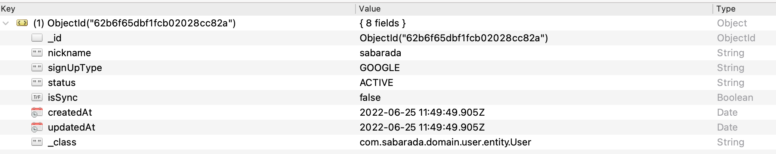Sort by the Value column header

[x=370, y=9]
